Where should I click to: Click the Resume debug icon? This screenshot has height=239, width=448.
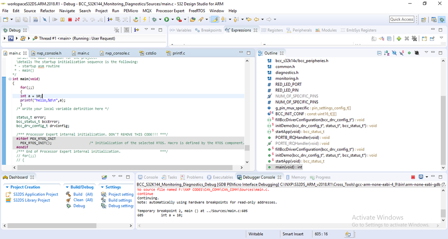click(x=55, y=19)
